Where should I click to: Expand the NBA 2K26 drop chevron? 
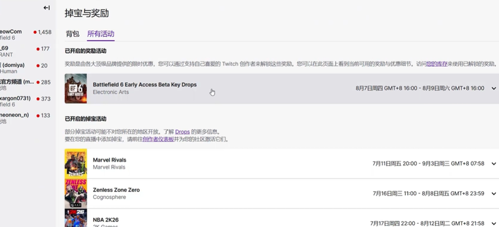click(x=493, y=223)
